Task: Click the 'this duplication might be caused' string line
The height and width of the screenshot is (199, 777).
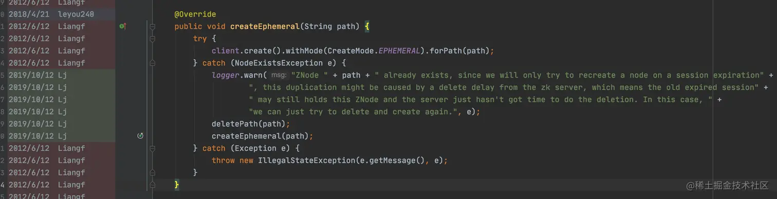Action: pos(504,87)
